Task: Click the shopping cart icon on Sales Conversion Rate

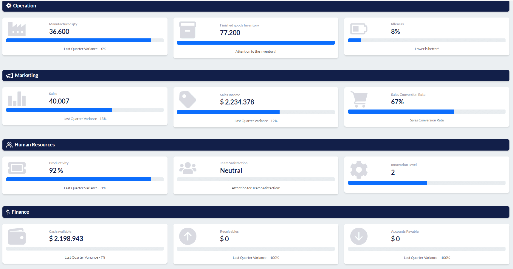Action: pos(359,99)
